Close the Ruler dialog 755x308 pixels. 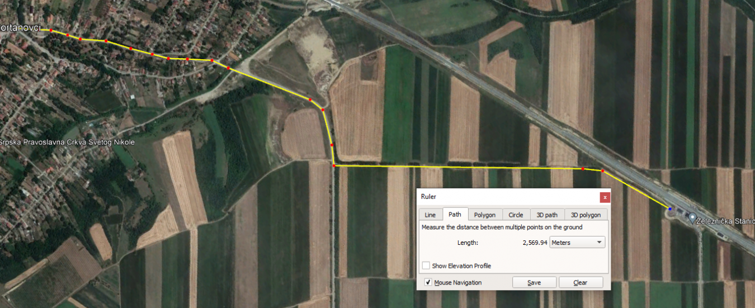click(605, 197)
